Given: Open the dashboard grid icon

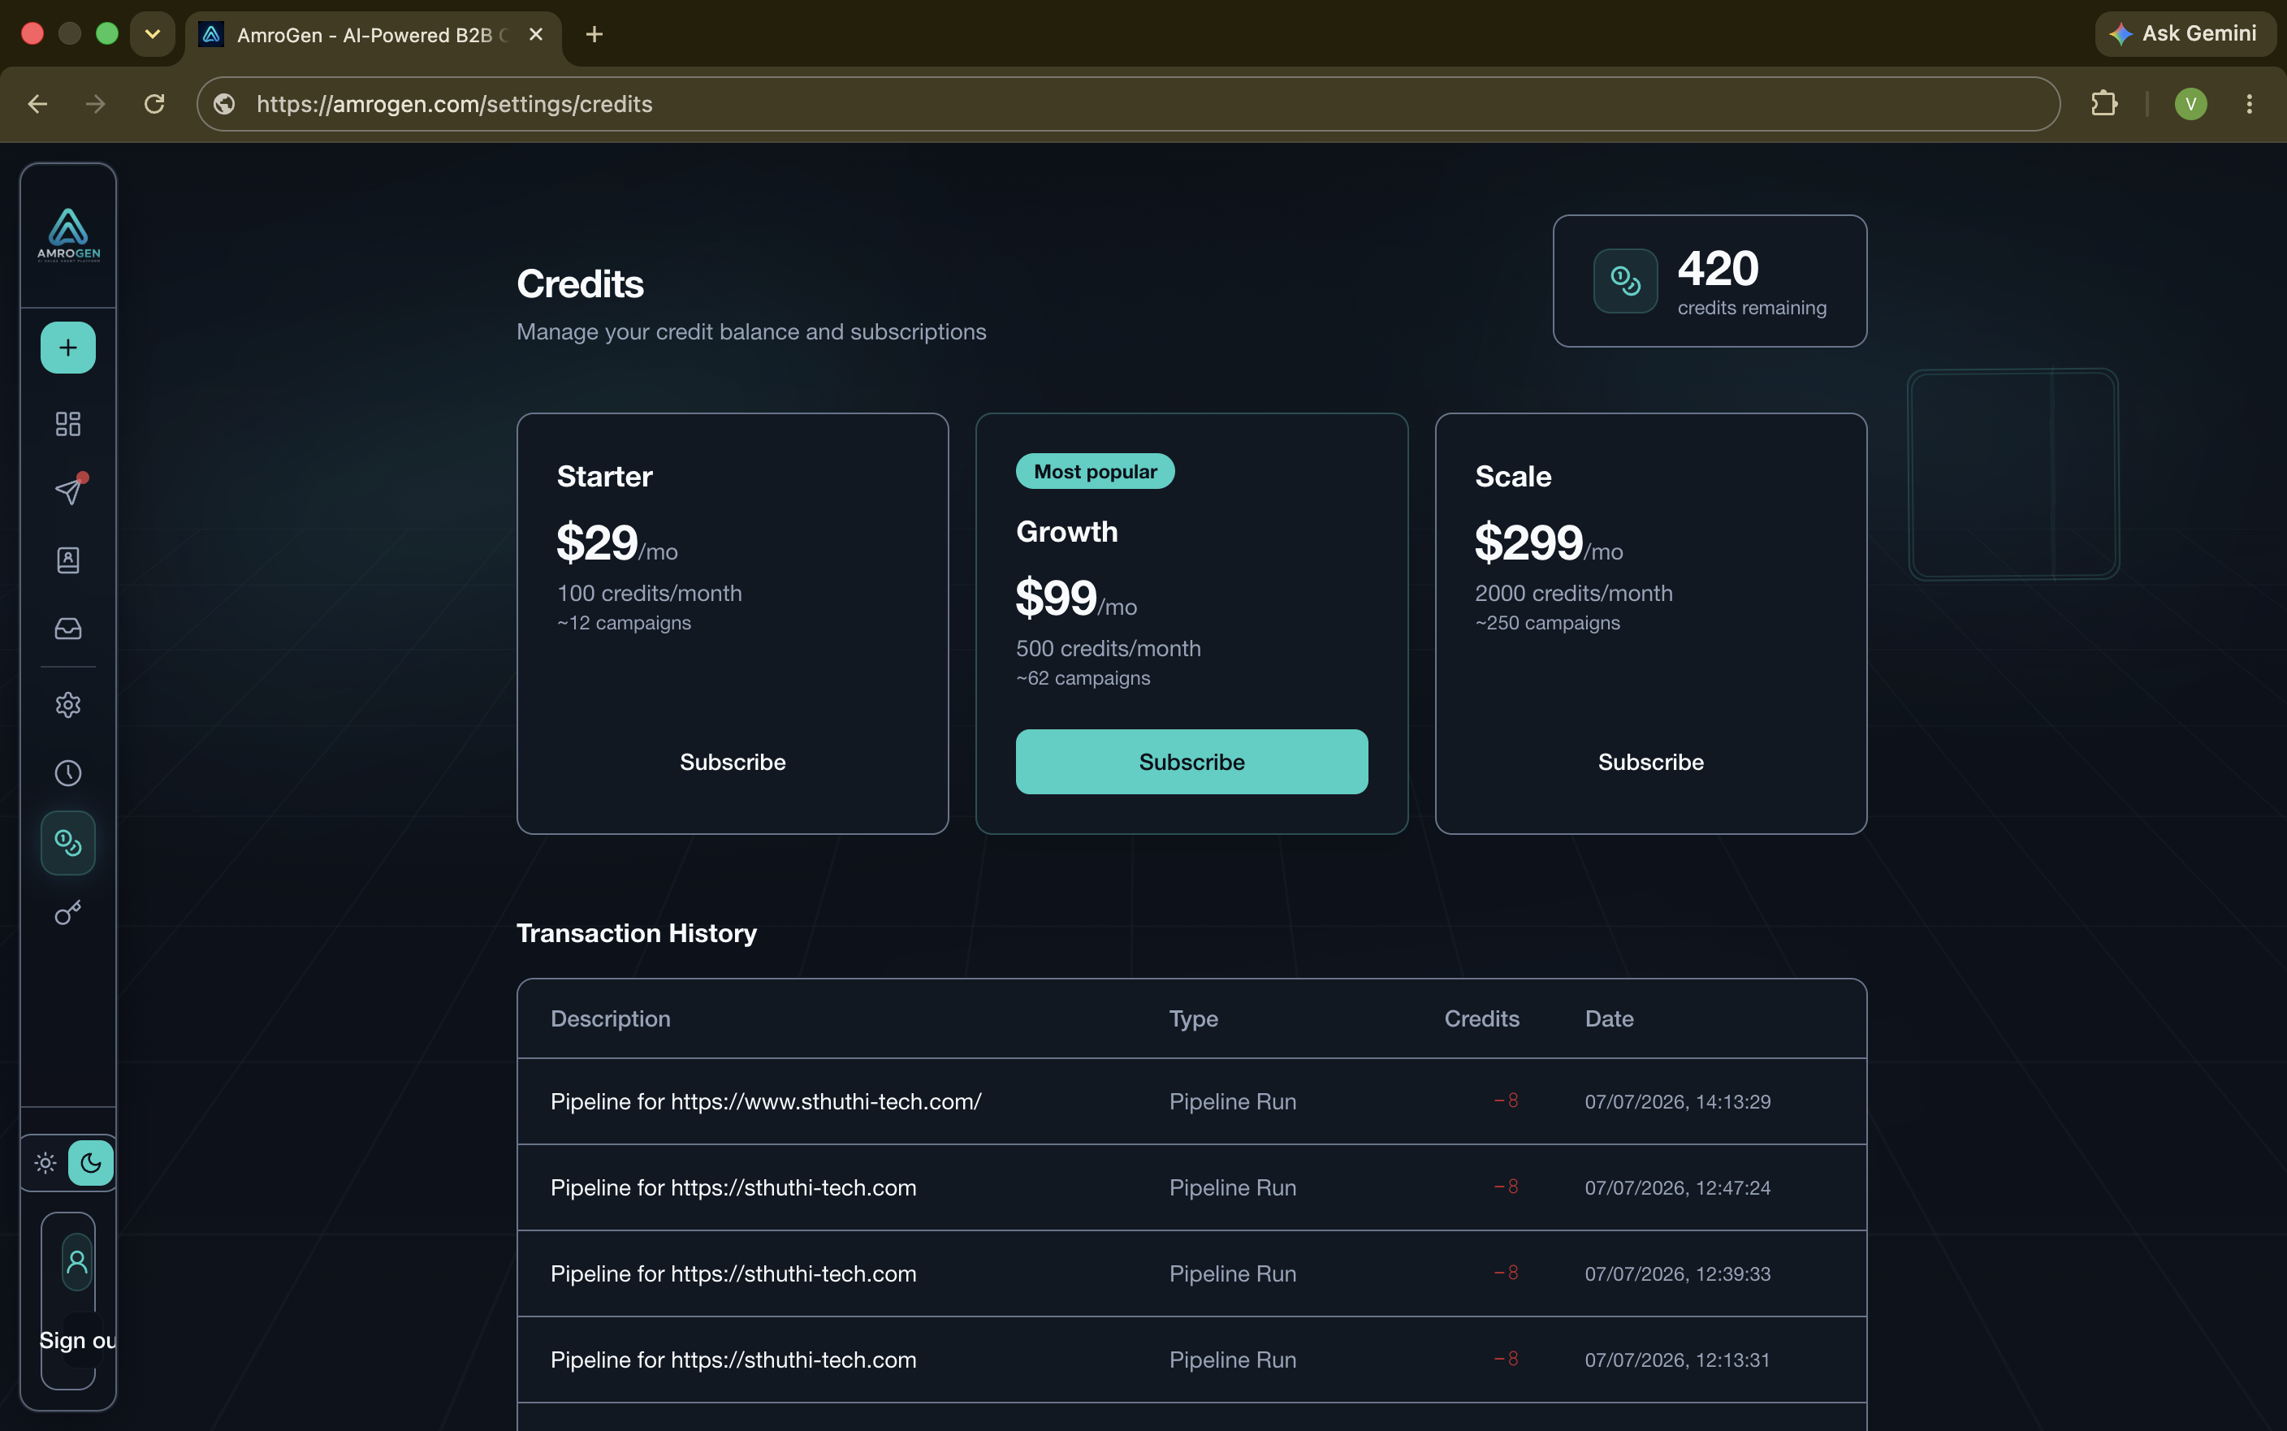Looking at the screenshot, I should coord(68,423).
